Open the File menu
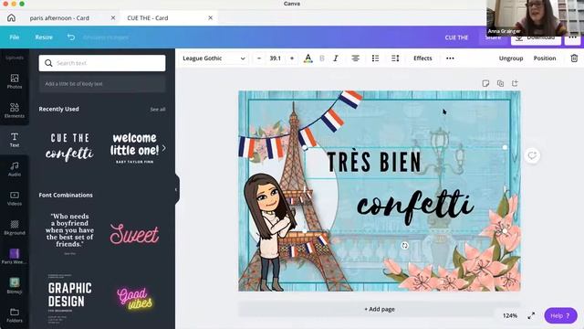Screen dimensions: 584x329 click(15, 37)
